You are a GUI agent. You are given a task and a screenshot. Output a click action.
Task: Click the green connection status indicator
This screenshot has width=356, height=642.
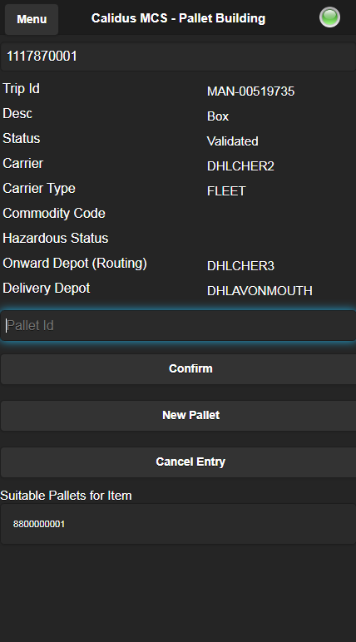329,17
